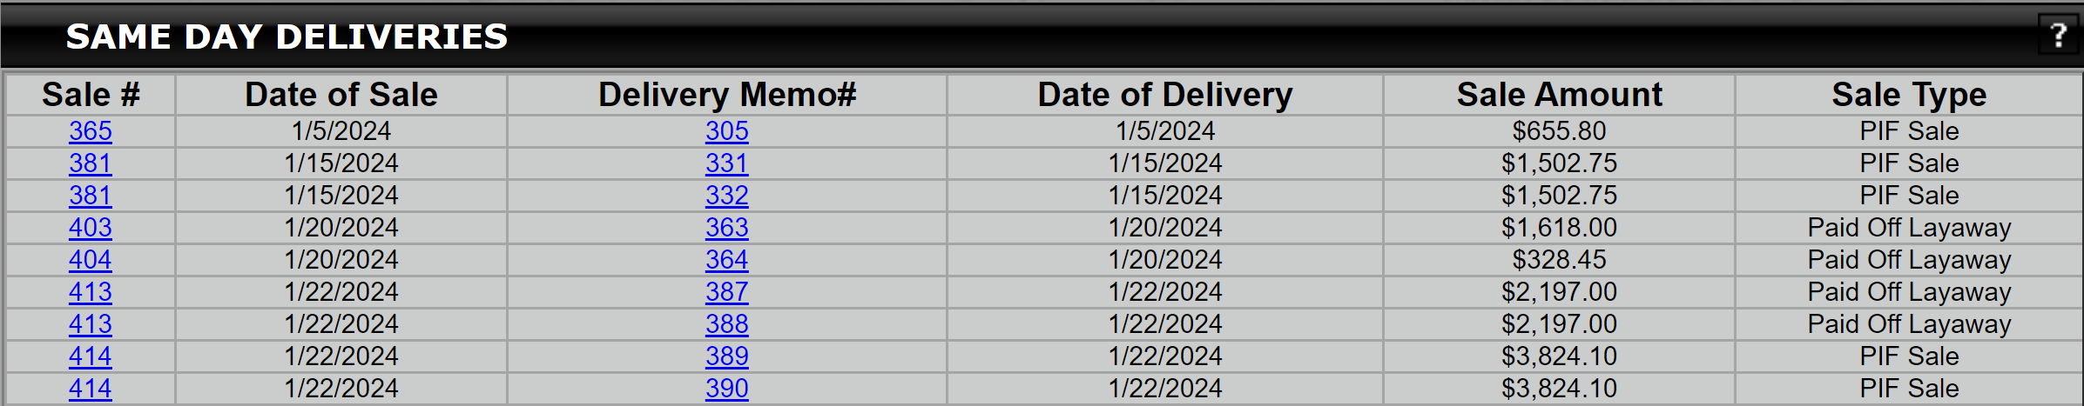Open delivery memo 364
This screenshot has width=2084, height=406.
(x=727, y=259)
